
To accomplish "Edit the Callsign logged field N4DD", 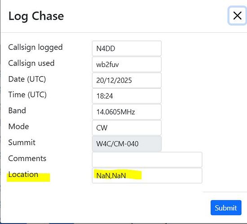I will point(127,48).
